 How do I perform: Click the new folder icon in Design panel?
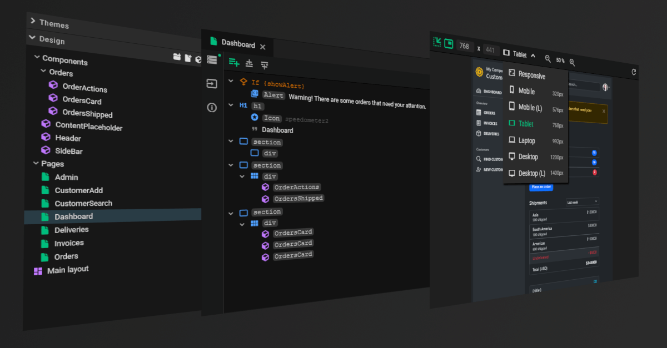click(x=177, y=57)
